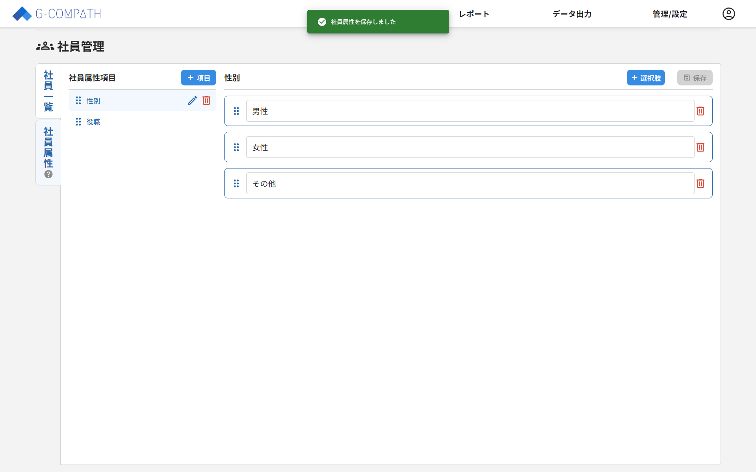Image resolution: width=756 pixels, height=472 pixels.
Task: Open the 管理/設定 menu
Action: pos(669,14)
